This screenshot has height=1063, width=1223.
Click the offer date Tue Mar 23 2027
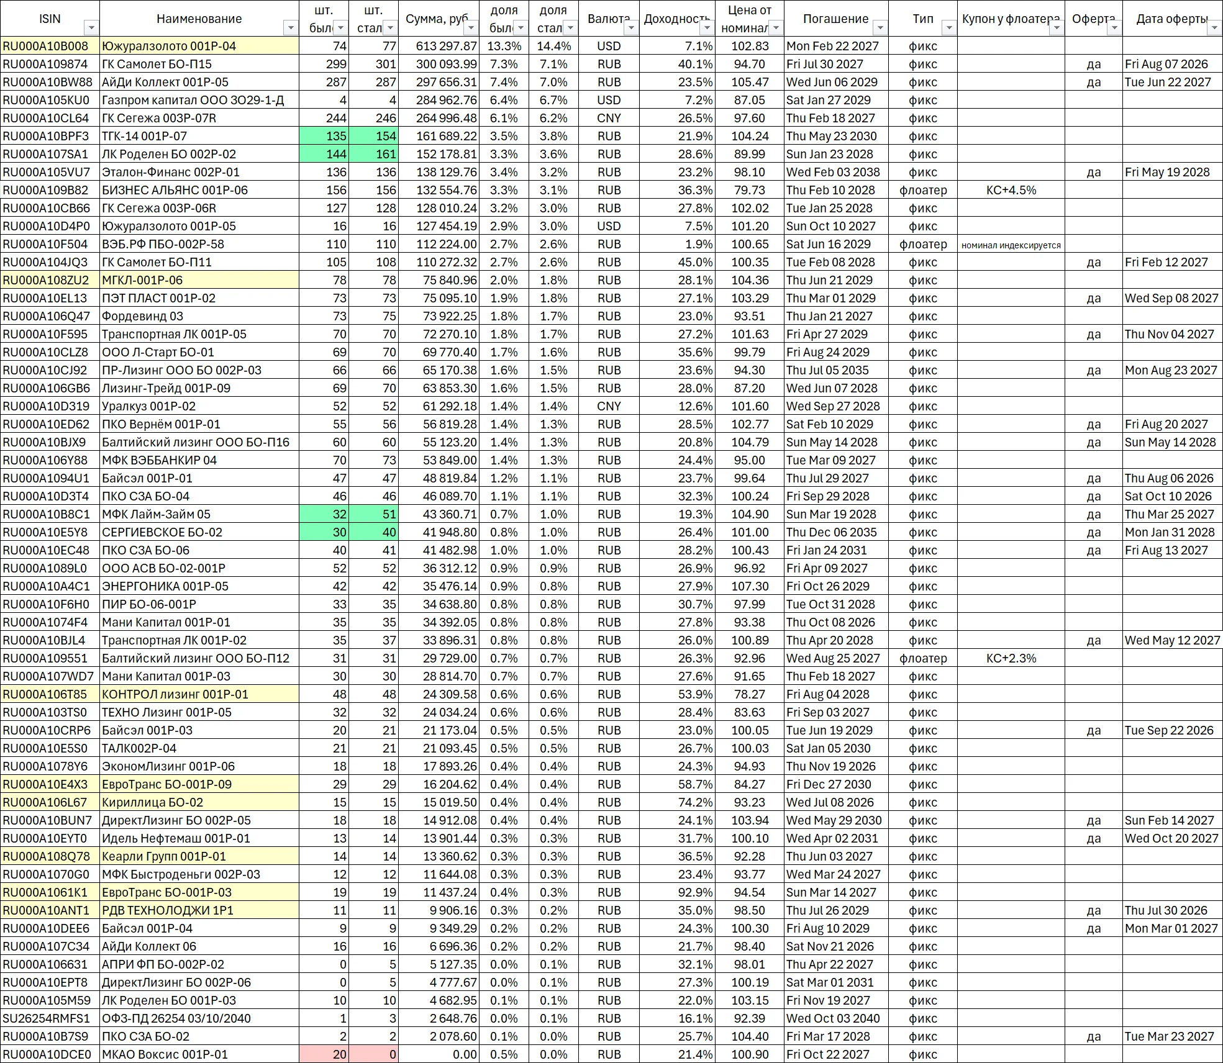coord(1172,1036)
